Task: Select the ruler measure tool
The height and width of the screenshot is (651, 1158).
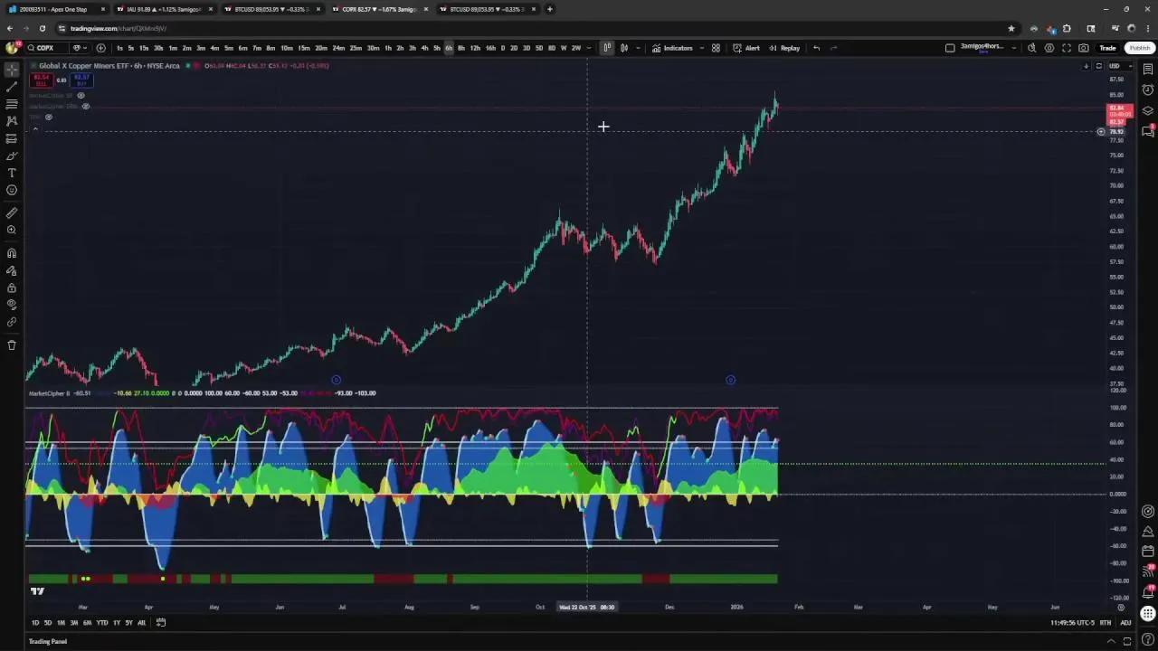Action: (12, 213)
